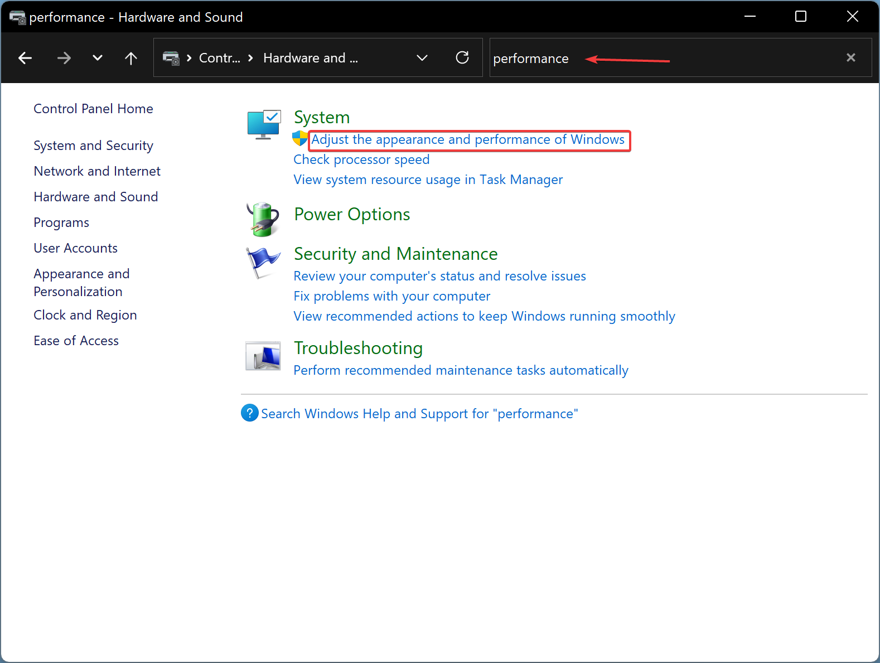This screenshot has width=880, height=663.
Task: Click the shield icon beside Adjust the appearance
Action: pyautogui.click(x=300, y=138)
